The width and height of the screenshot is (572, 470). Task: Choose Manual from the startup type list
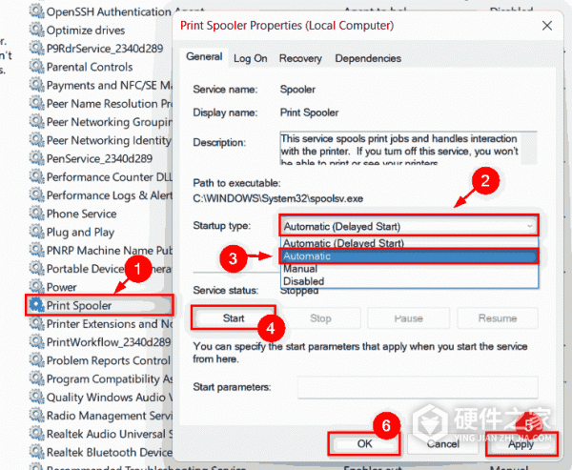point(408,269)
